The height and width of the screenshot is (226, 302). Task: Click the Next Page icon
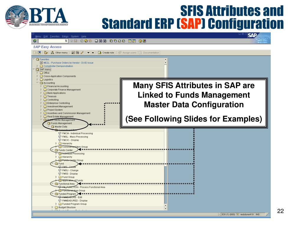(x=119, y=41)
